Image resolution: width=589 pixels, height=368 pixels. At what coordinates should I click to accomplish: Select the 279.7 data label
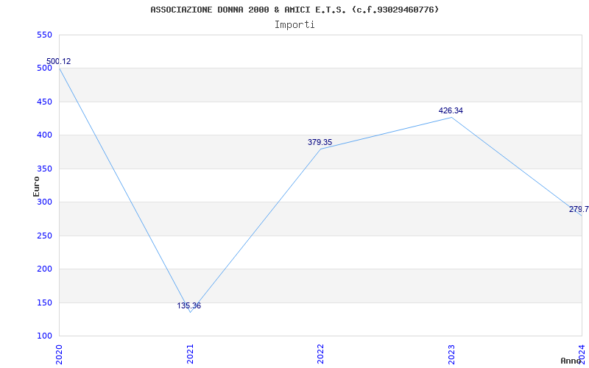[579, 210]
